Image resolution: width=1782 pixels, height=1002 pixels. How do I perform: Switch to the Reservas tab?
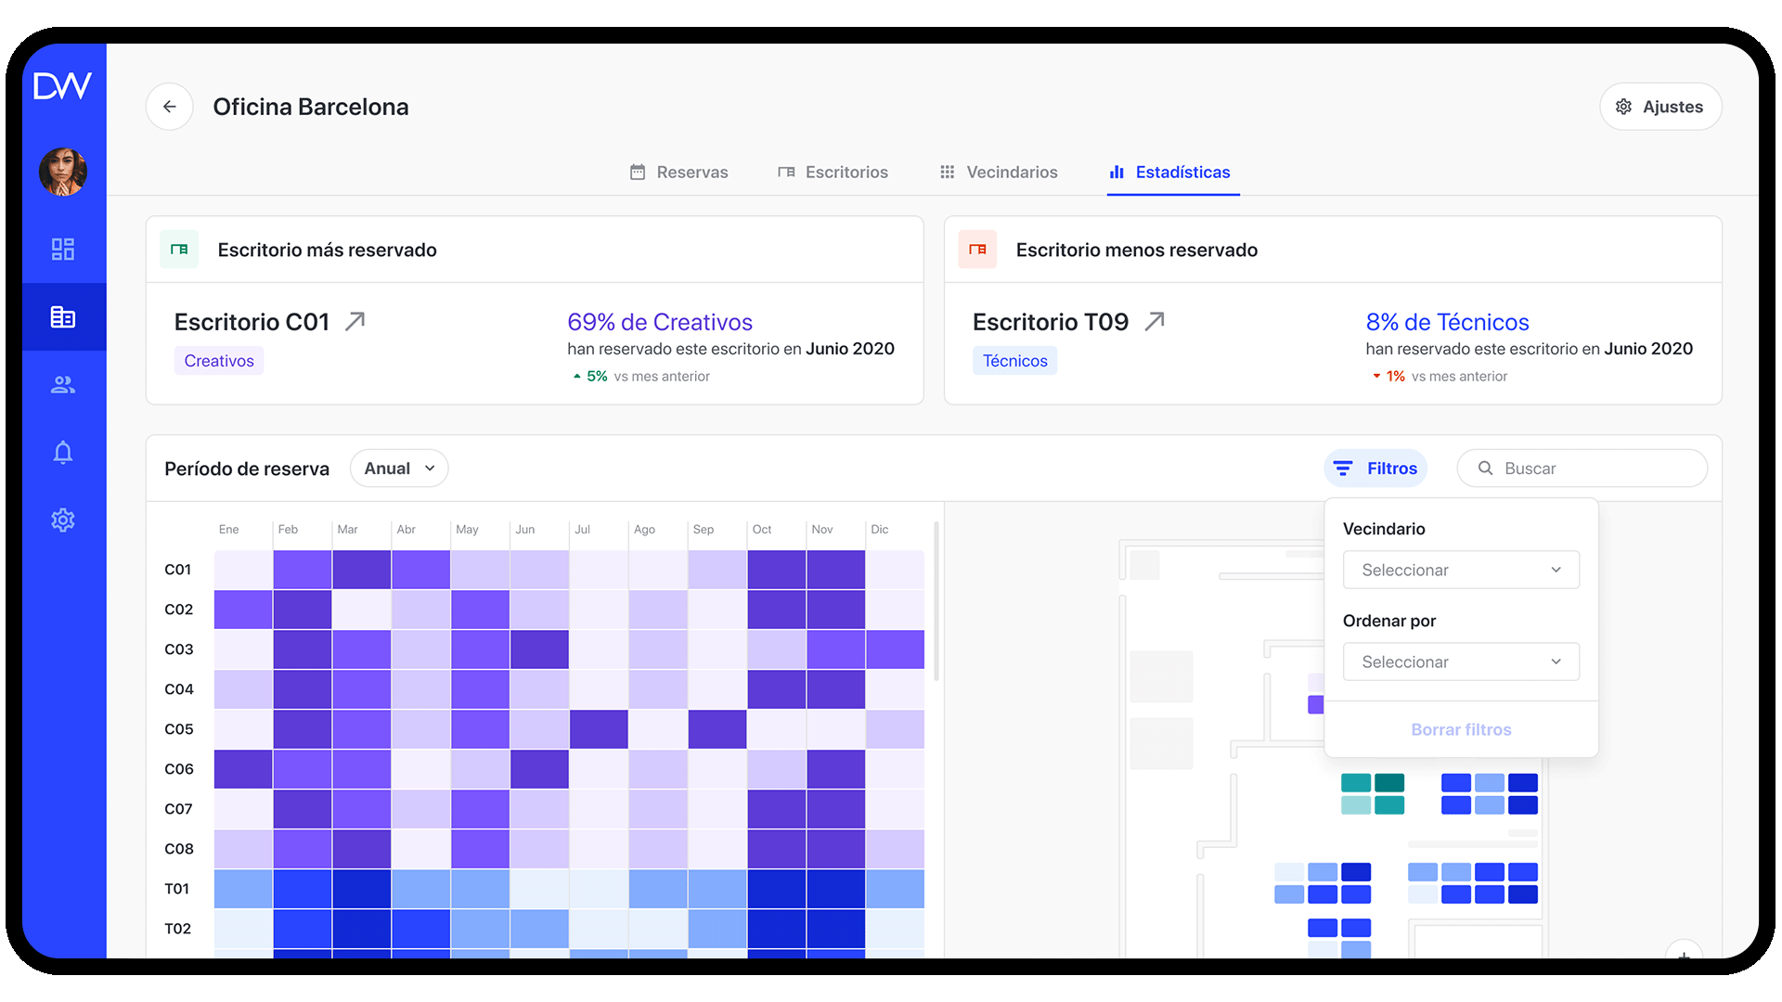678,173
